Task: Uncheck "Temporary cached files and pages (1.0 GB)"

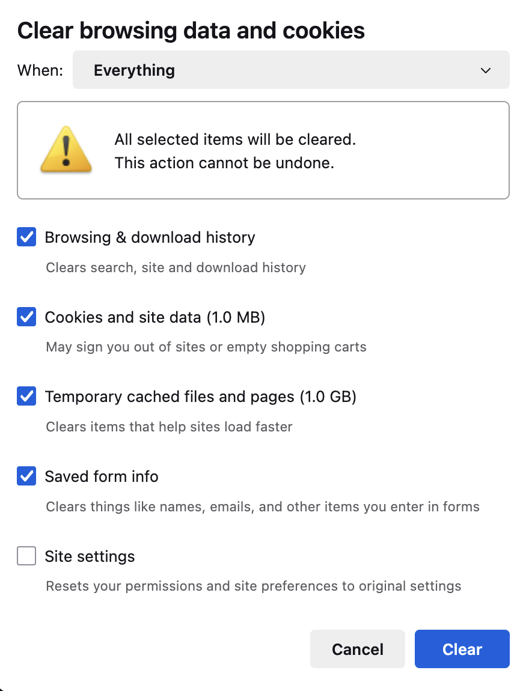Action: tap(26, 396)
